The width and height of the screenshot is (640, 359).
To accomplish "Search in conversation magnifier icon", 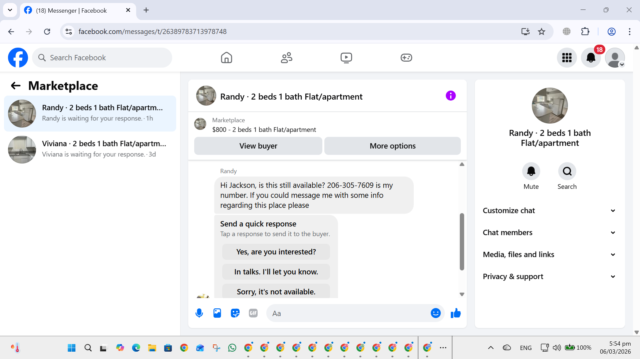I will 567,171.
